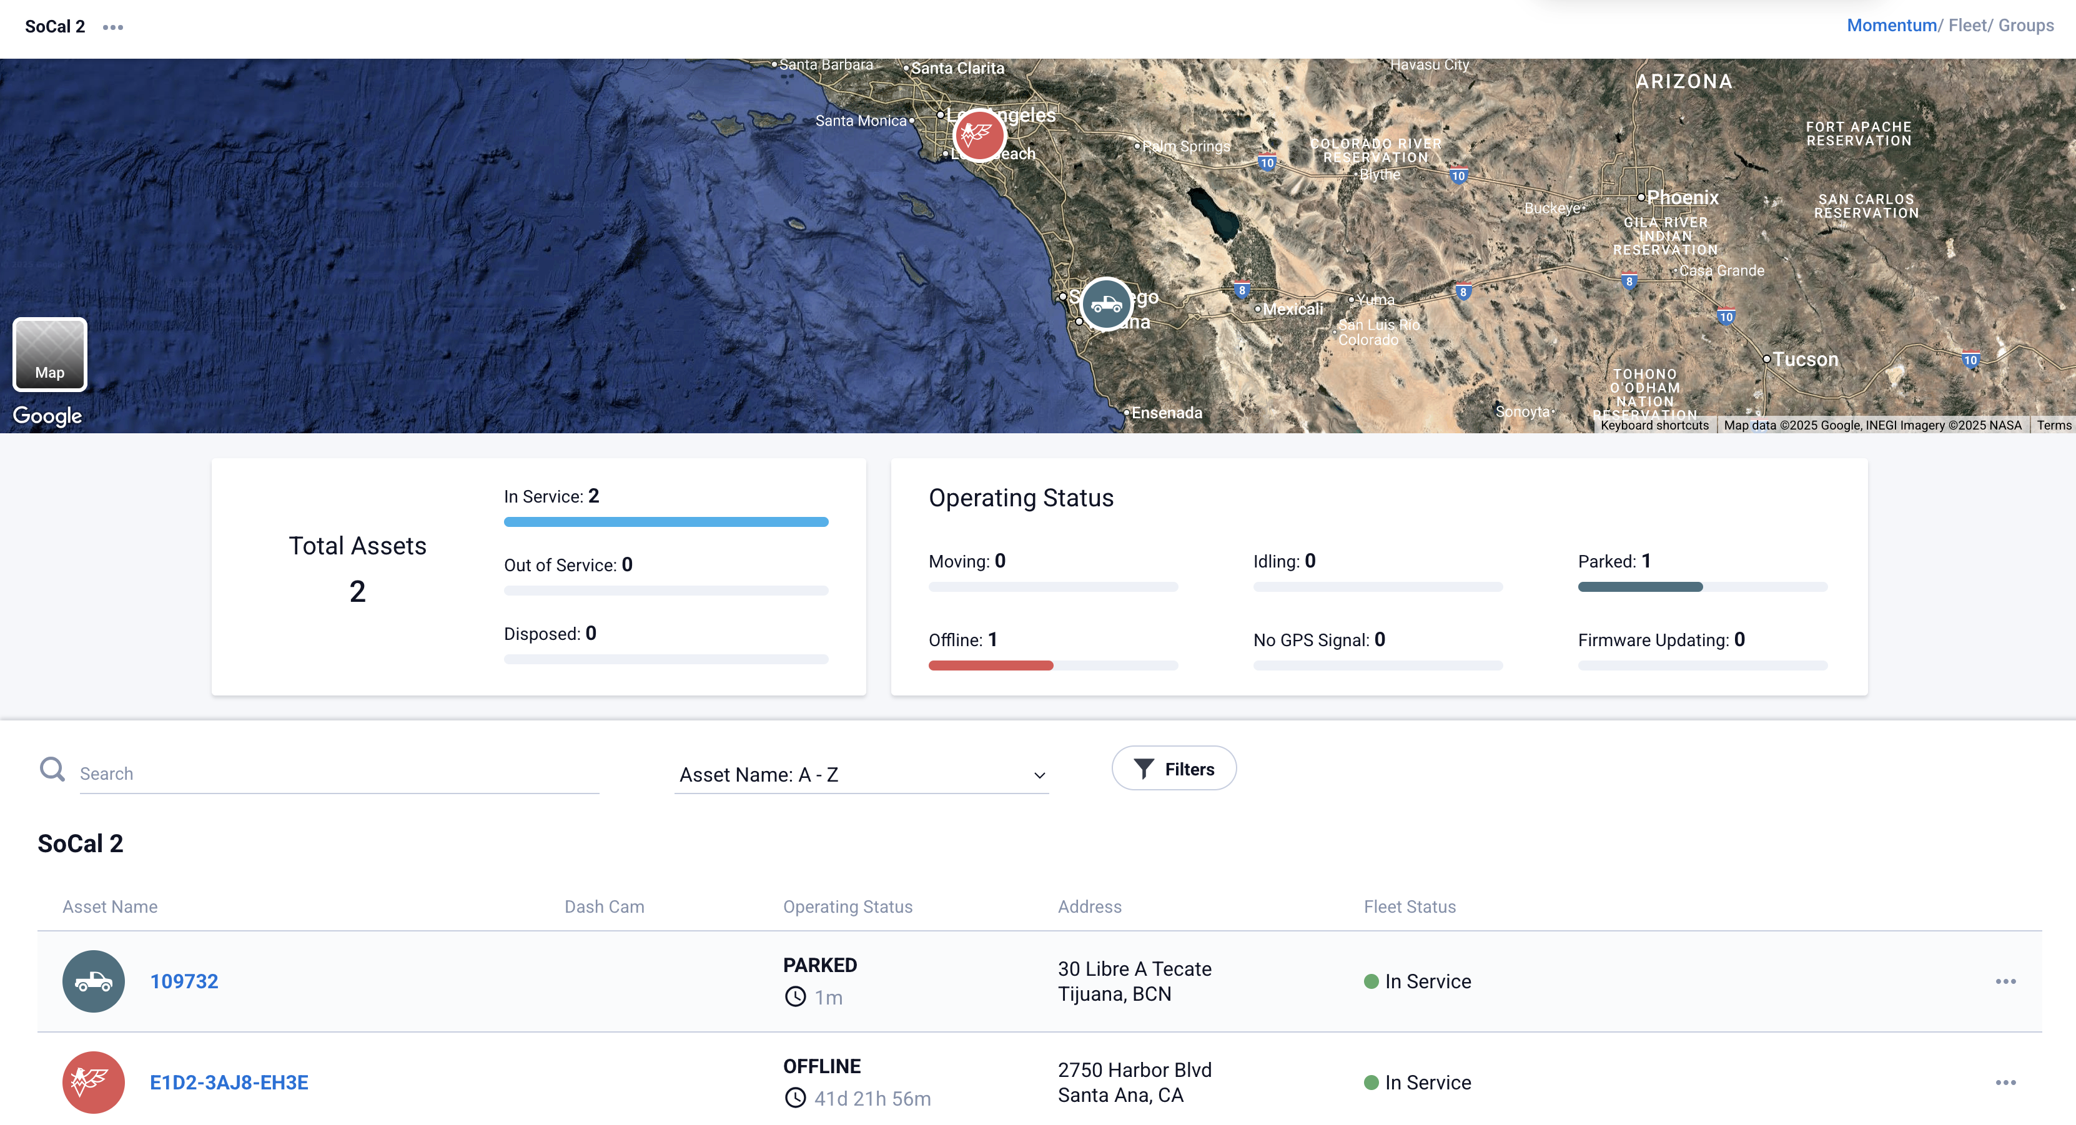This screenshot has width=2076, height=1125.
Task: Click the Asset Name column header
Action: pyautogui.click(x=111, y=906)
